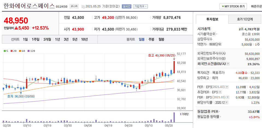Viewport: 262px width, 128px height.
Task: Click the 고가 value 49,300
Action: pos(108,17)
